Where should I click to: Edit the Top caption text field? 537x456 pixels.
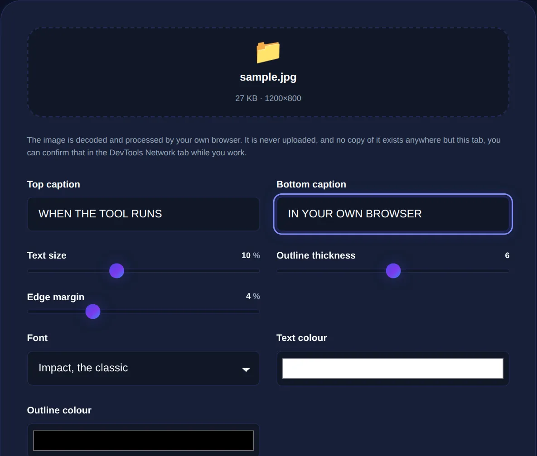144,214
